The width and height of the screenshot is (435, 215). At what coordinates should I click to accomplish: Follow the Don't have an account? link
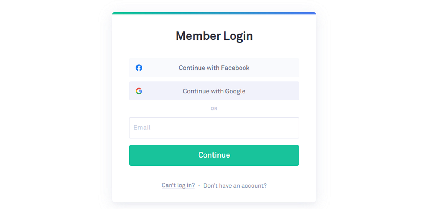(x=235, y=185)
